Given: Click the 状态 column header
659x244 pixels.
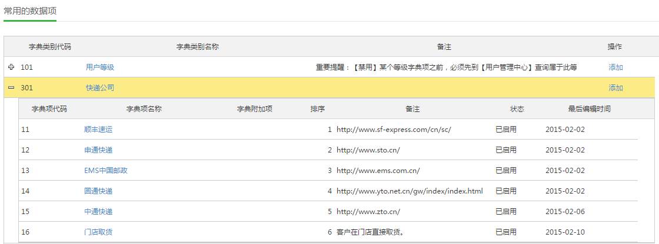Looking at the screenshot, I should [x=517, y=109].
